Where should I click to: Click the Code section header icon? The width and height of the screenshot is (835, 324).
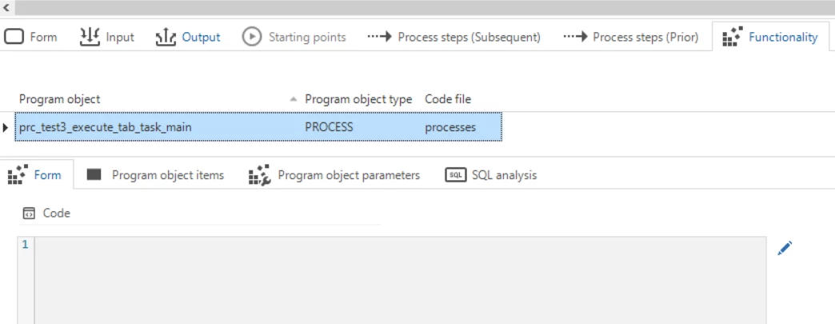29,214
